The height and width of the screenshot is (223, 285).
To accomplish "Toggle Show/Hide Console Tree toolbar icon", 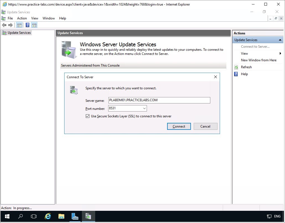I will click(x=19, y=25).
